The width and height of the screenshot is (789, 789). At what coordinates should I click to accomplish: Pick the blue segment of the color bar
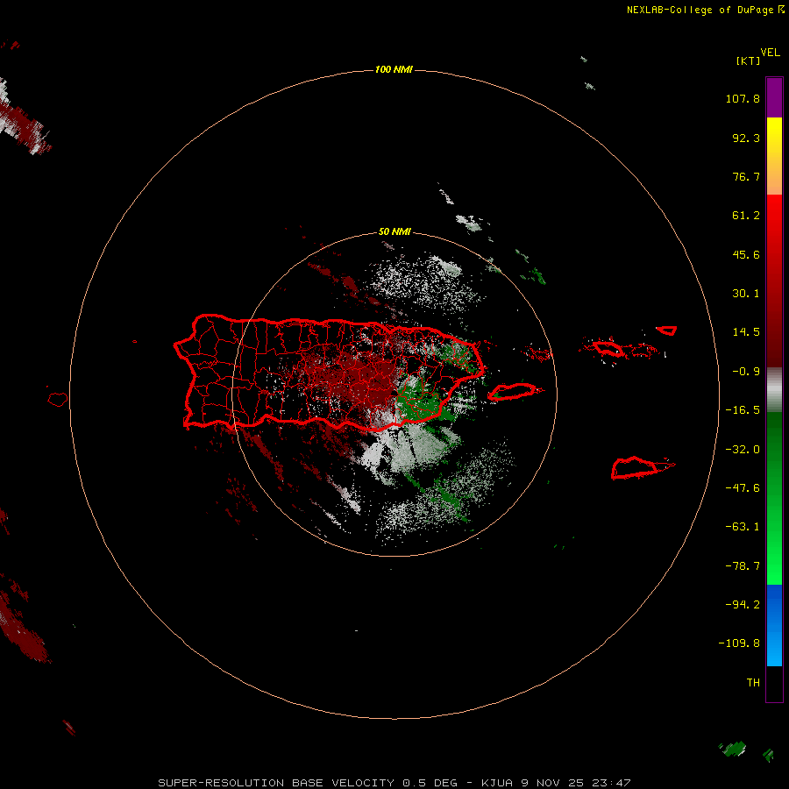pyautogui.click(x=774, y=625)
